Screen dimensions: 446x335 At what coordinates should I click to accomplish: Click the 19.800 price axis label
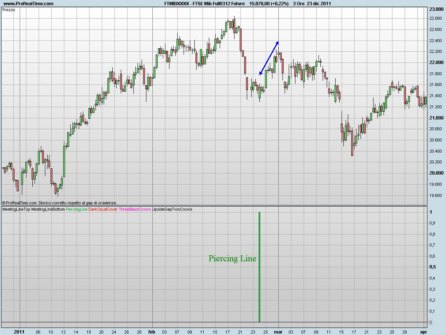[x=436, y=184]
